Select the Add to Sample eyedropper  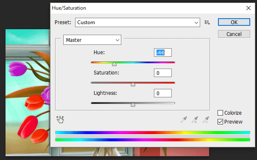(195, 120)
